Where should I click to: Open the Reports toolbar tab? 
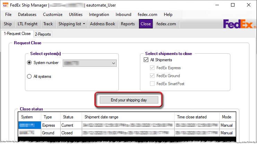pos(128,24)
